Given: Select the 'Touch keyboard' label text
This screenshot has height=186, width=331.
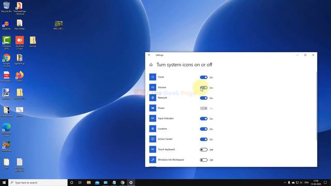Looking at the screenshot, I should click(167, 149).
